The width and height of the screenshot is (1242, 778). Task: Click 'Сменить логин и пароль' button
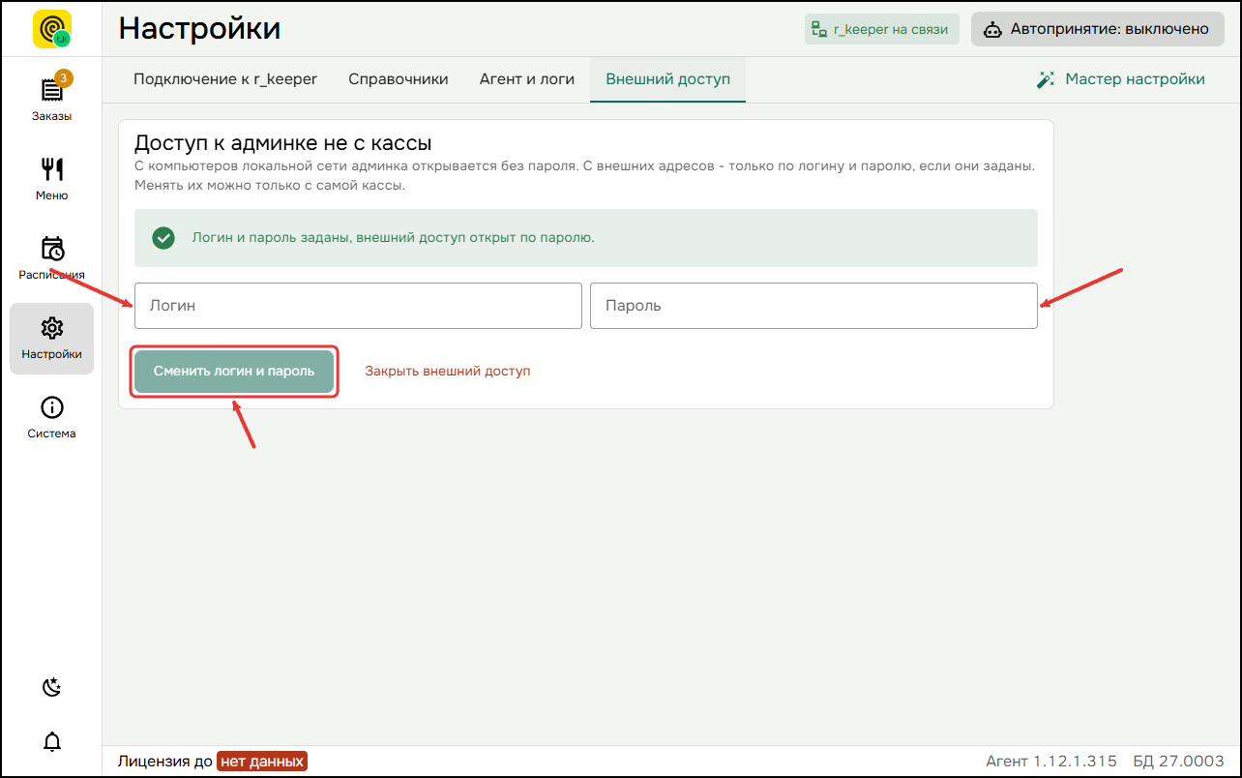(x=234, y=372)
